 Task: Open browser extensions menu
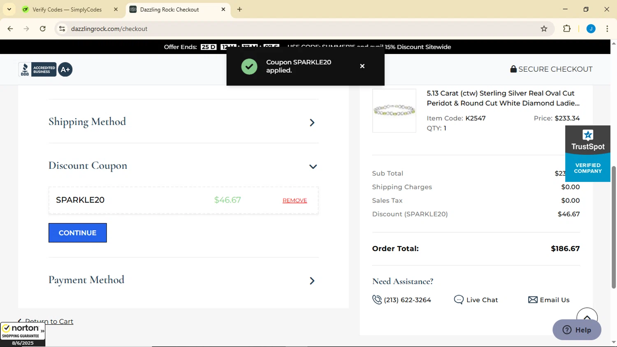[x=567, y=29]
